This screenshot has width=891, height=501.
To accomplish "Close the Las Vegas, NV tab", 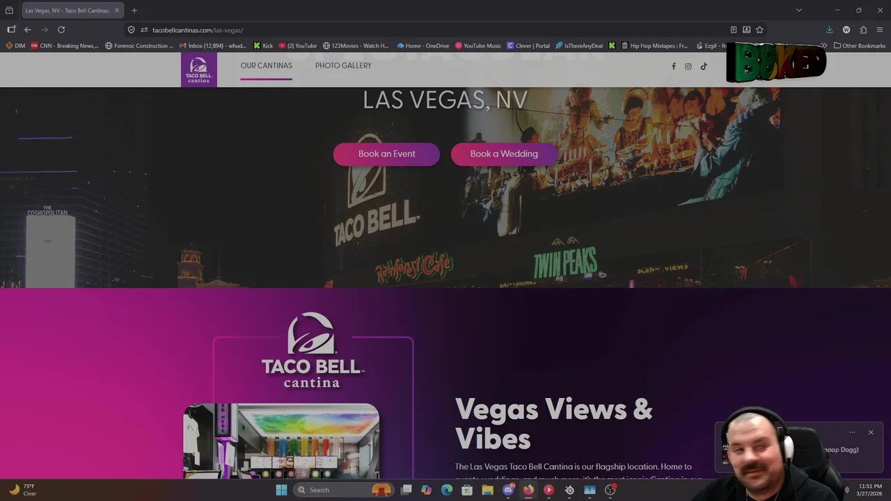I will [117, 10].
